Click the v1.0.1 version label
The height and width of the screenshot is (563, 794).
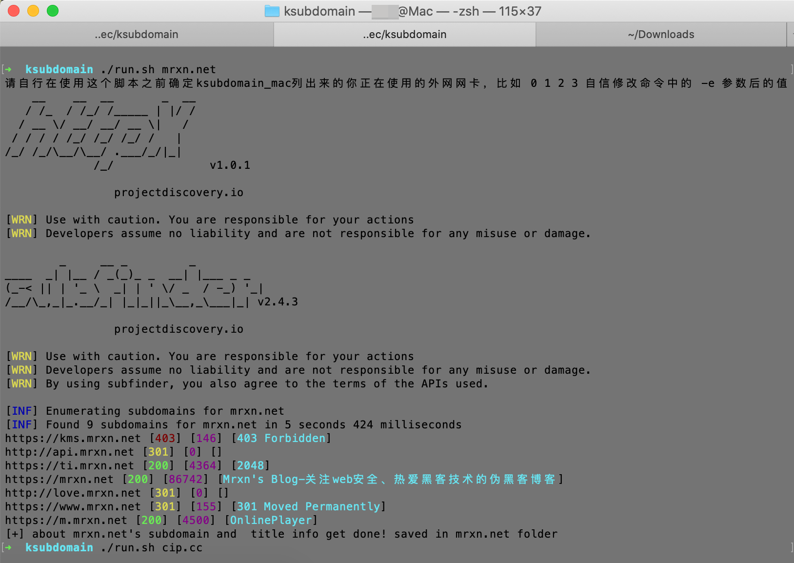pos(230,165)
